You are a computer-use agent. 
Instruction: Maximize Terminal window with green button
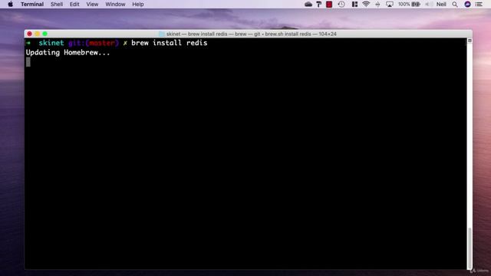point(45,34)
